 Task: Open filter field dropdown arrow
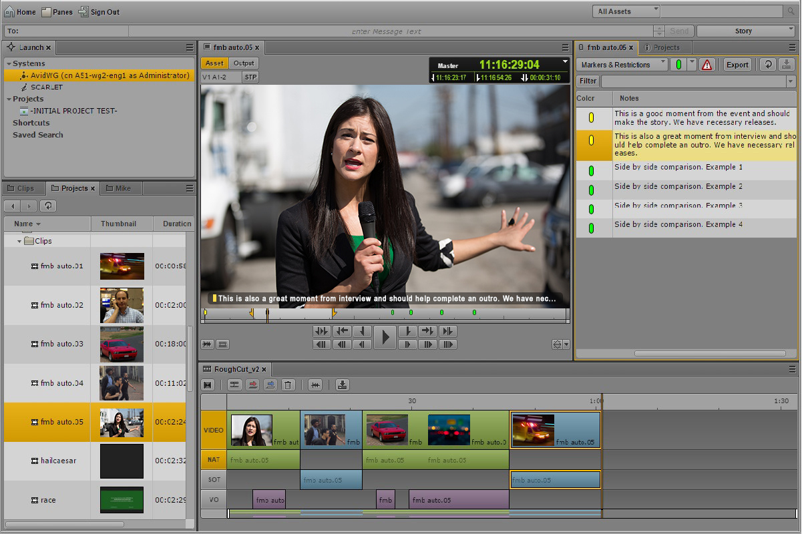click(x=791, y=81)
